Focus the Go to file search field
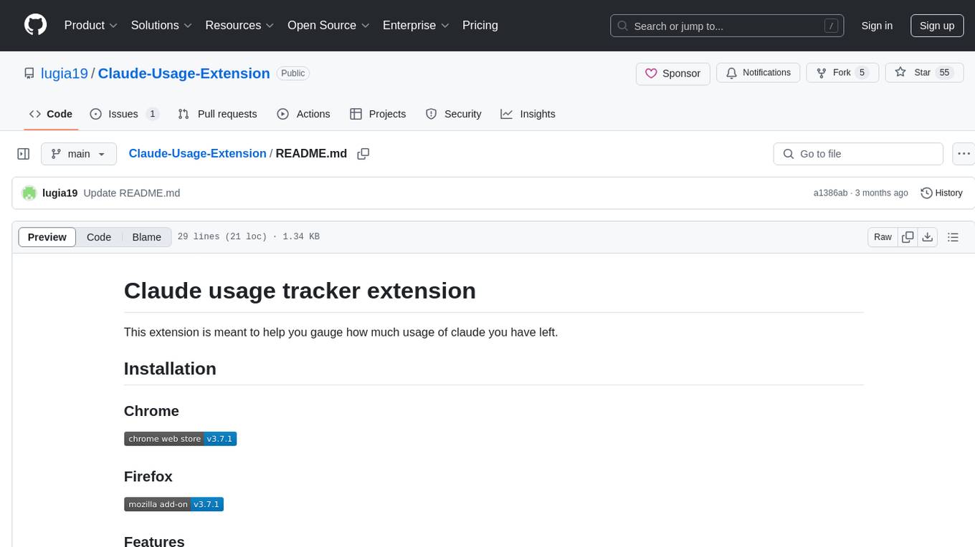The width and height of the screenshot is (975, 547). pyautogui.click(x=858, y=154)
